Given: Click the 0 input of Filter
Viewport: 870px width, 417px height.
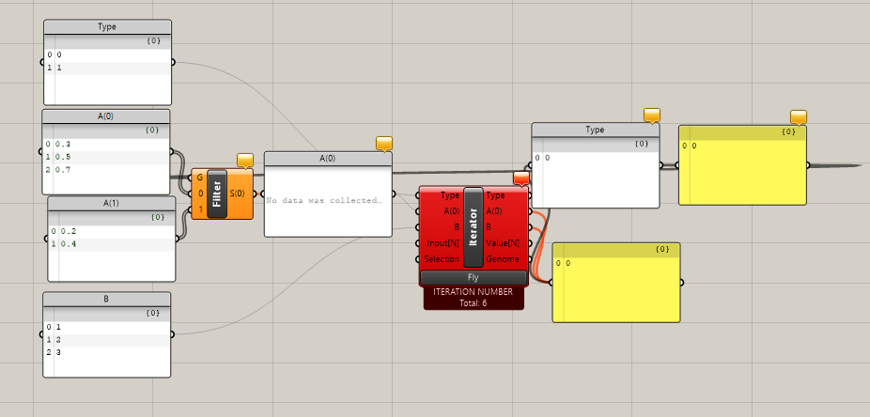Looking at the screenshot, I should tap(200, 193).
